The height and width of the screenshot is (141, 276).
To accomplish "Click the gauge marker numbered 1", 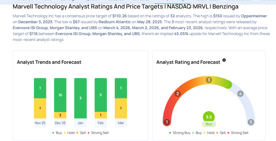I will (167, 122).
